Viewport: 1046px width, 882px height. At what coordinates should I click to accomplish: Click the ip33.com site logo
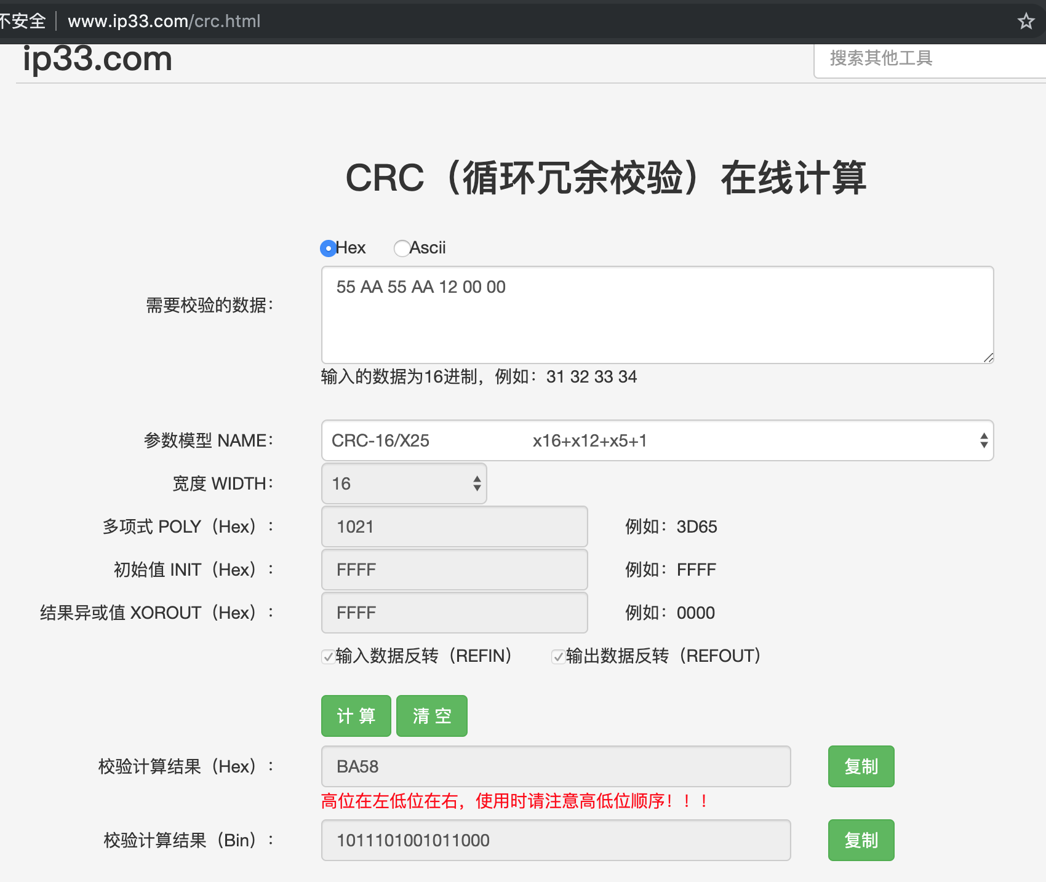pos(97,59)
